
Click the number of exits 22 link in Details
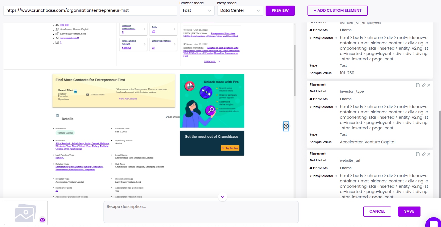[57, 191]
